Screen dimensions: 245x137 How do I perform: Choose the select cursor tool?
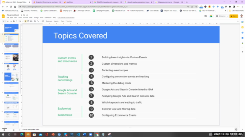(x=25, y=21)
